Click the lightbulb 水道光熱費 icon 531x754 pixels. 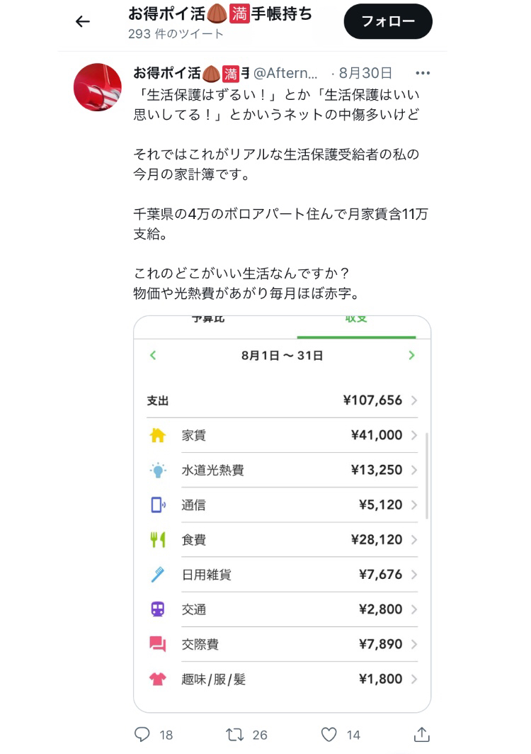pyautogui.click(x=157, y=471)
